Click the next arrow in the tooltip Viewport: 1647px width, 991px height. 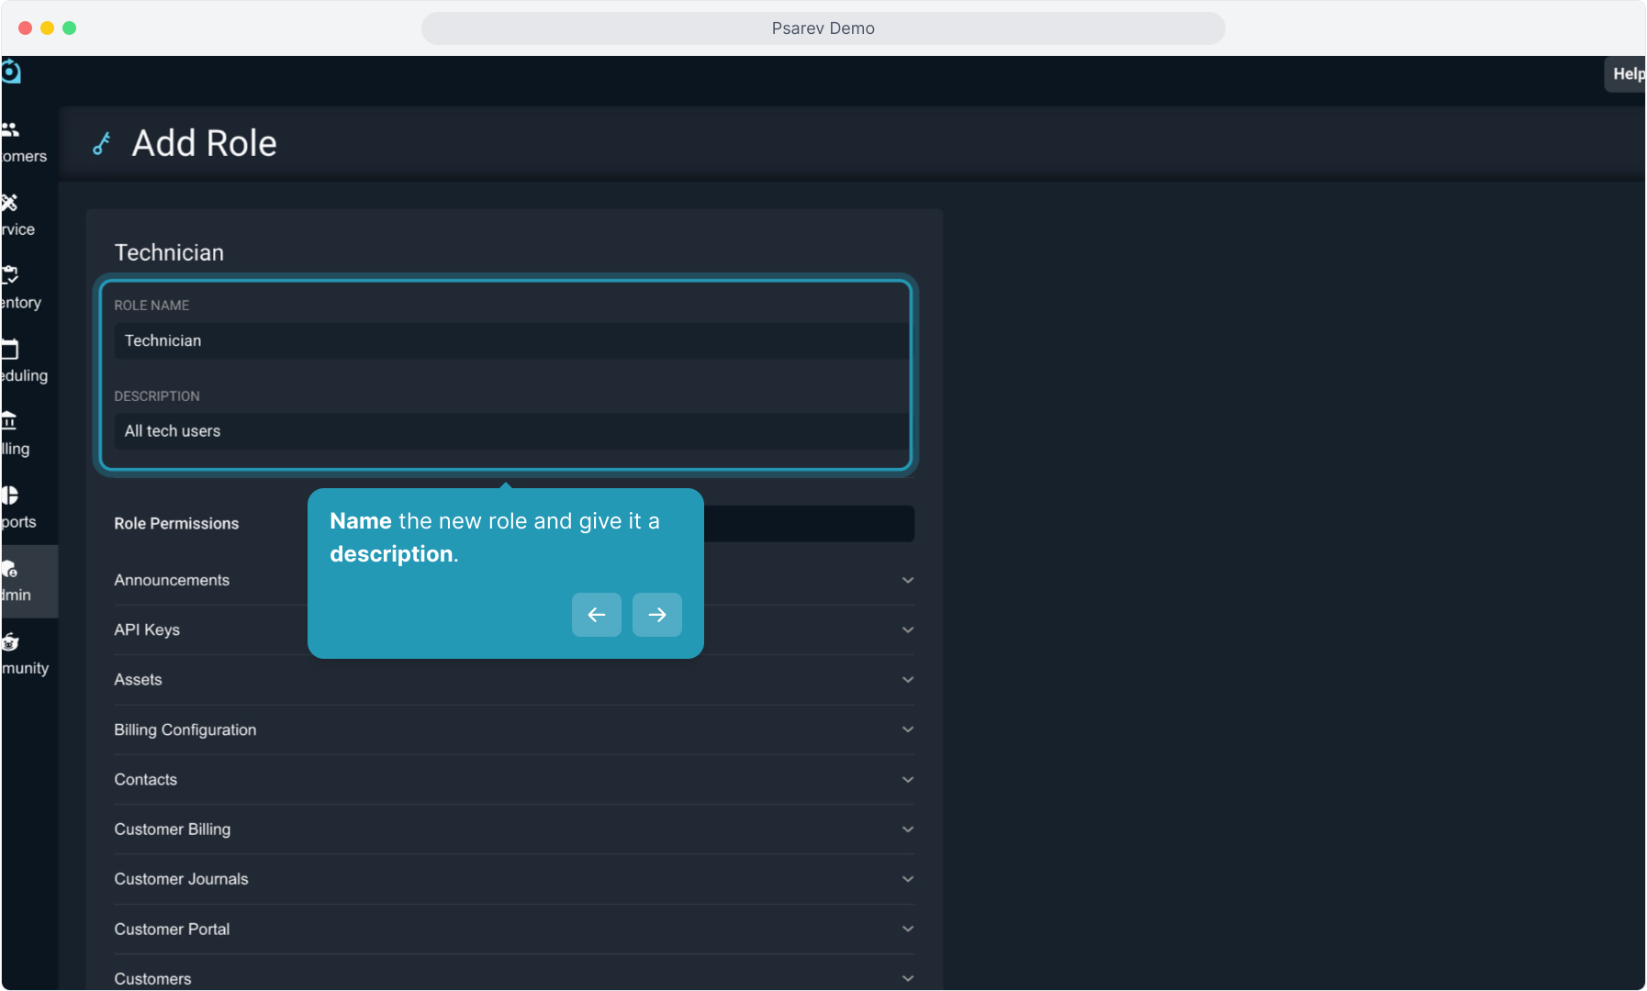tap(656, 615)
